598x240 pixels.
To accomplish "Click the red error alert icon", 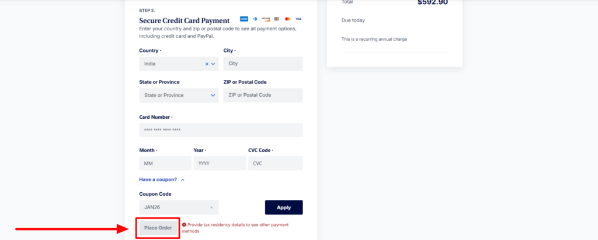I will point(184,224).
